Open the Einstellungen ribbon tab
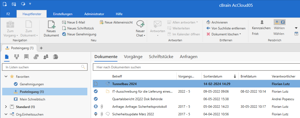Viewport: 300px width, 118px height. coord(63,14)
